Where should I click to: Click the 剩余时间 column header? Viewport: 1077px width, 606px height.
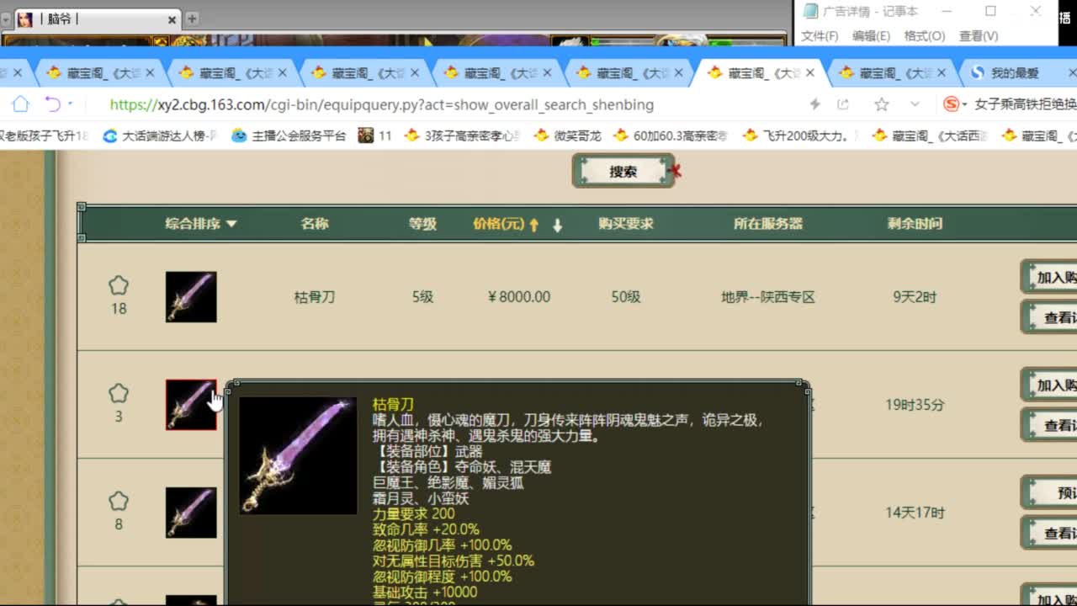[x=915, y=224]
